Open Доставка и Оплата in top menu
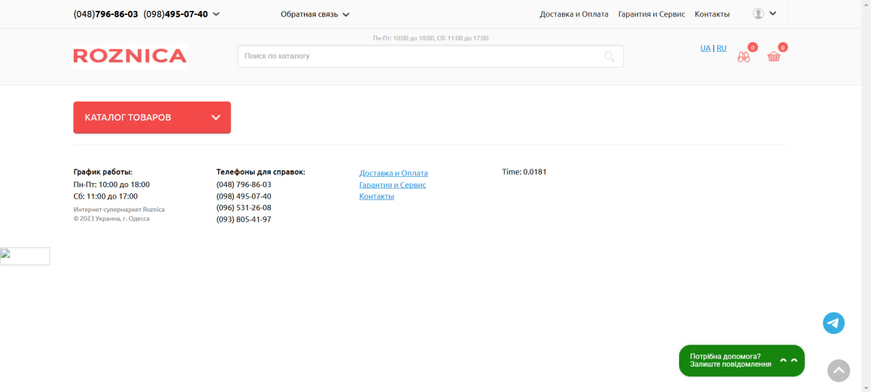 (574, 14)
